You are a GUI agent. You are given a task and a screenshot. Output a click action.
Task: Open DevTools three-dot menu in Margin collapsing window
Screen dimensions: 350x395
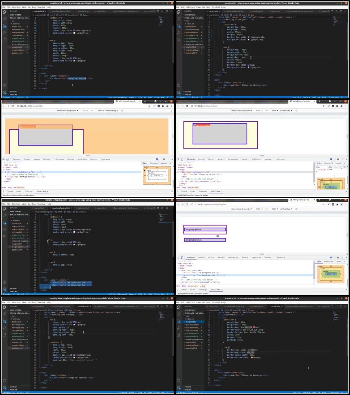pyautogui.click(x=342, y=257)
